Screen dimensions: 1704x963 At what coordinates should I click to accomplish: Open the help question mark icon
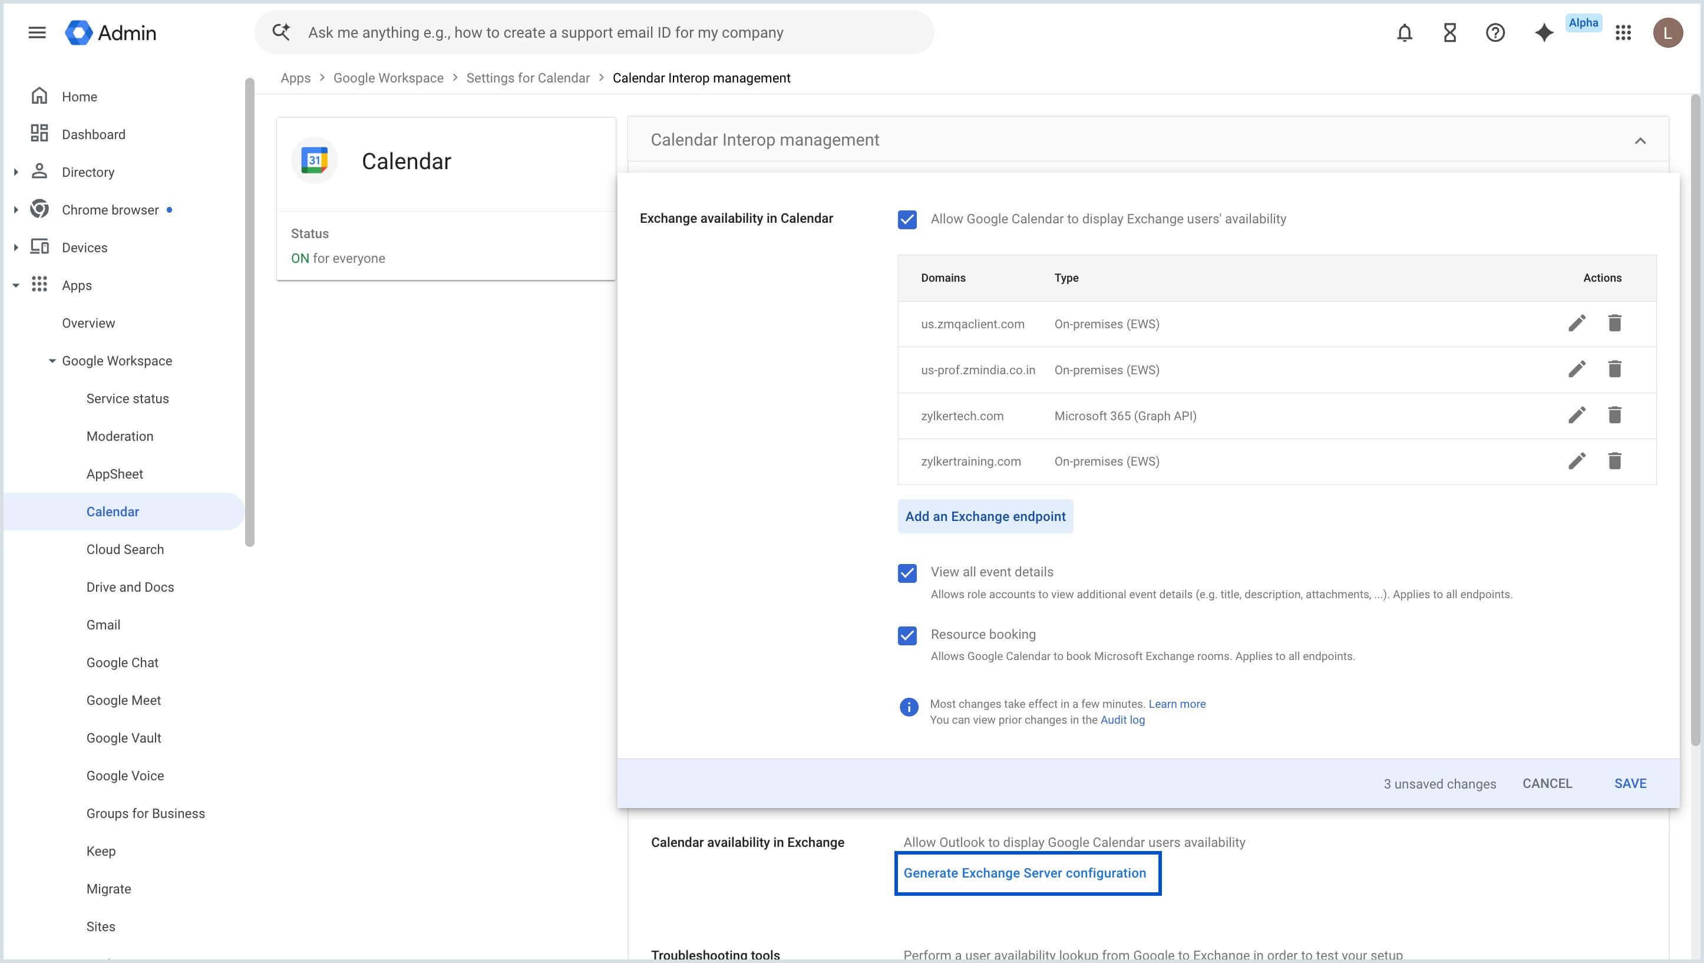1495,32
